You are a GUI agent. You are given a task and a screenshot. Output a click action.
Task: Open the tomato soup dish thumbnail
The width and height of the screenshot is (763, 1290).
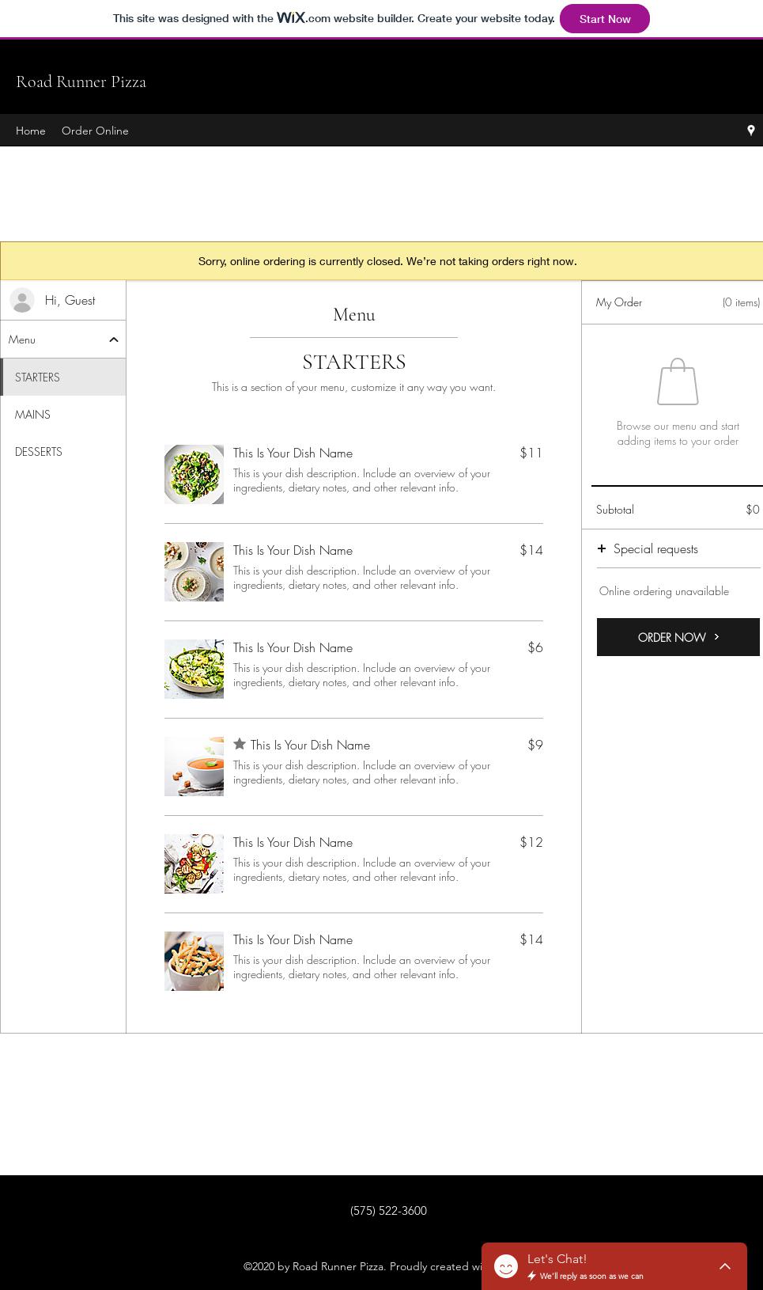click(x=194, y=766)
